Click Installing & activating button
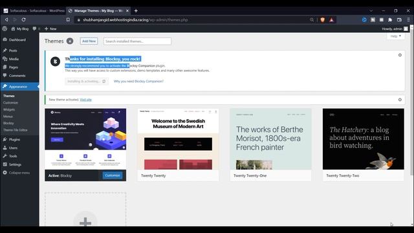 point(86,82)
